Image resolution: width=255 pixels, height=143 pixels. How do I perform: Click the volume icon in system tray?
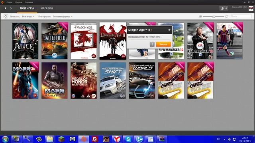point(229,139)
